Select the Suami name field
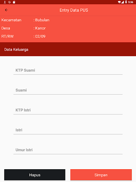 click(x=68, y=90)
